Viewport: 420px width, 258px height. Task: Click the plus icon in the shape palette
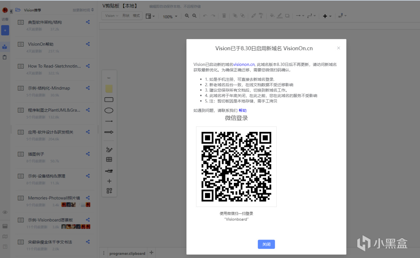tap(109, 181)
